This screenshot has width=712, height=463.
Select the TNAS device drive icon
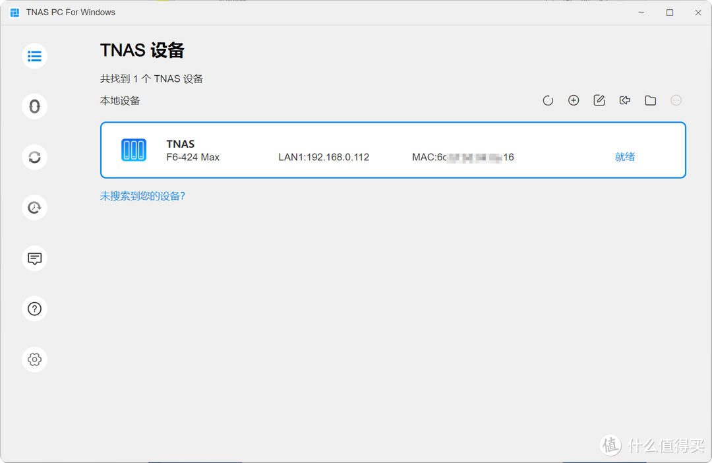coord(134,150)
